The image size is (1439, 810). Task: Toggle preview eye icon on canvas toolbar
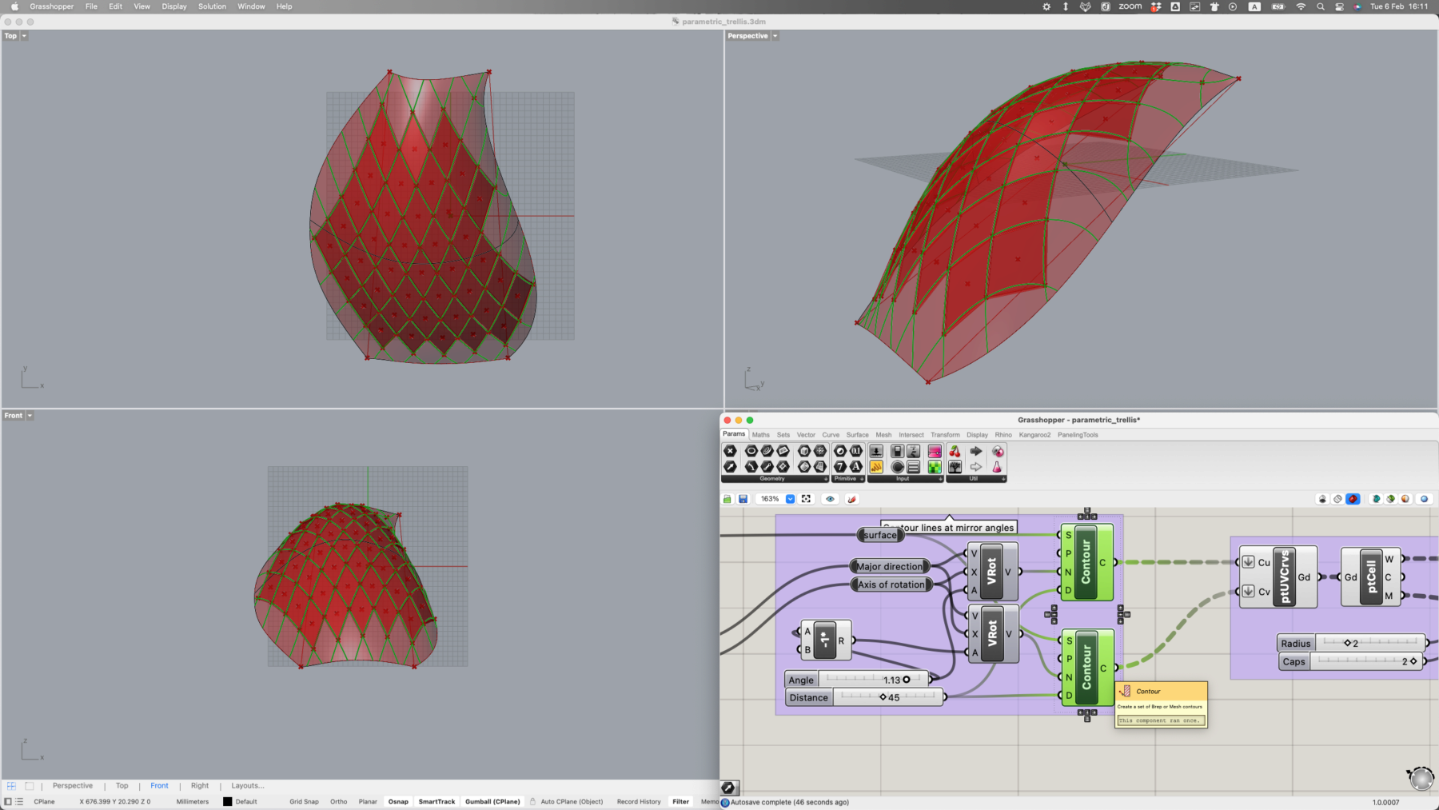click(830, 499)
